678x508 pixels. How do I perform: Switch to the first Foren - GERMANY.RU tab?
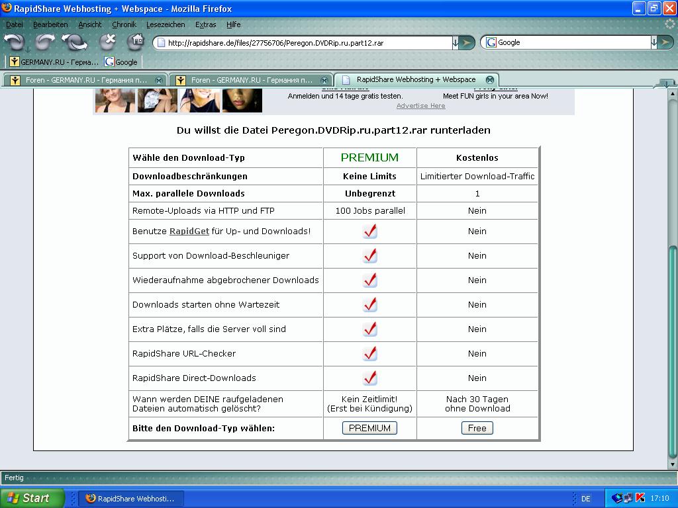tap(85, 80)
